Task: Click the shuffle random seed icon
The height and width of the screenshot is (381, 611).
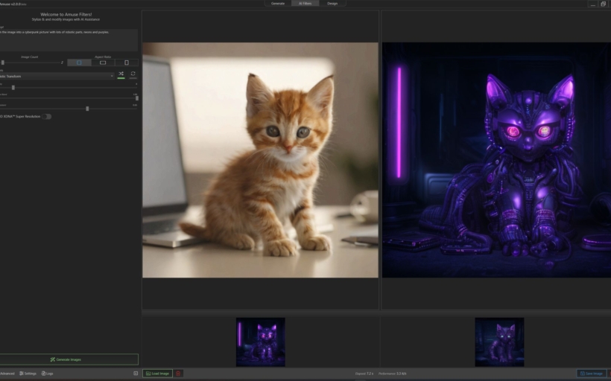Action: tap(121, 74)
